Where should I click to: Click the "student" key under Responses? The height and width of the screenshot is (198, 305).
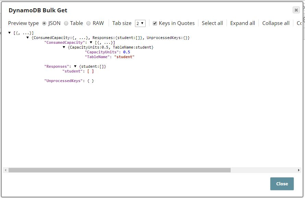72,71
